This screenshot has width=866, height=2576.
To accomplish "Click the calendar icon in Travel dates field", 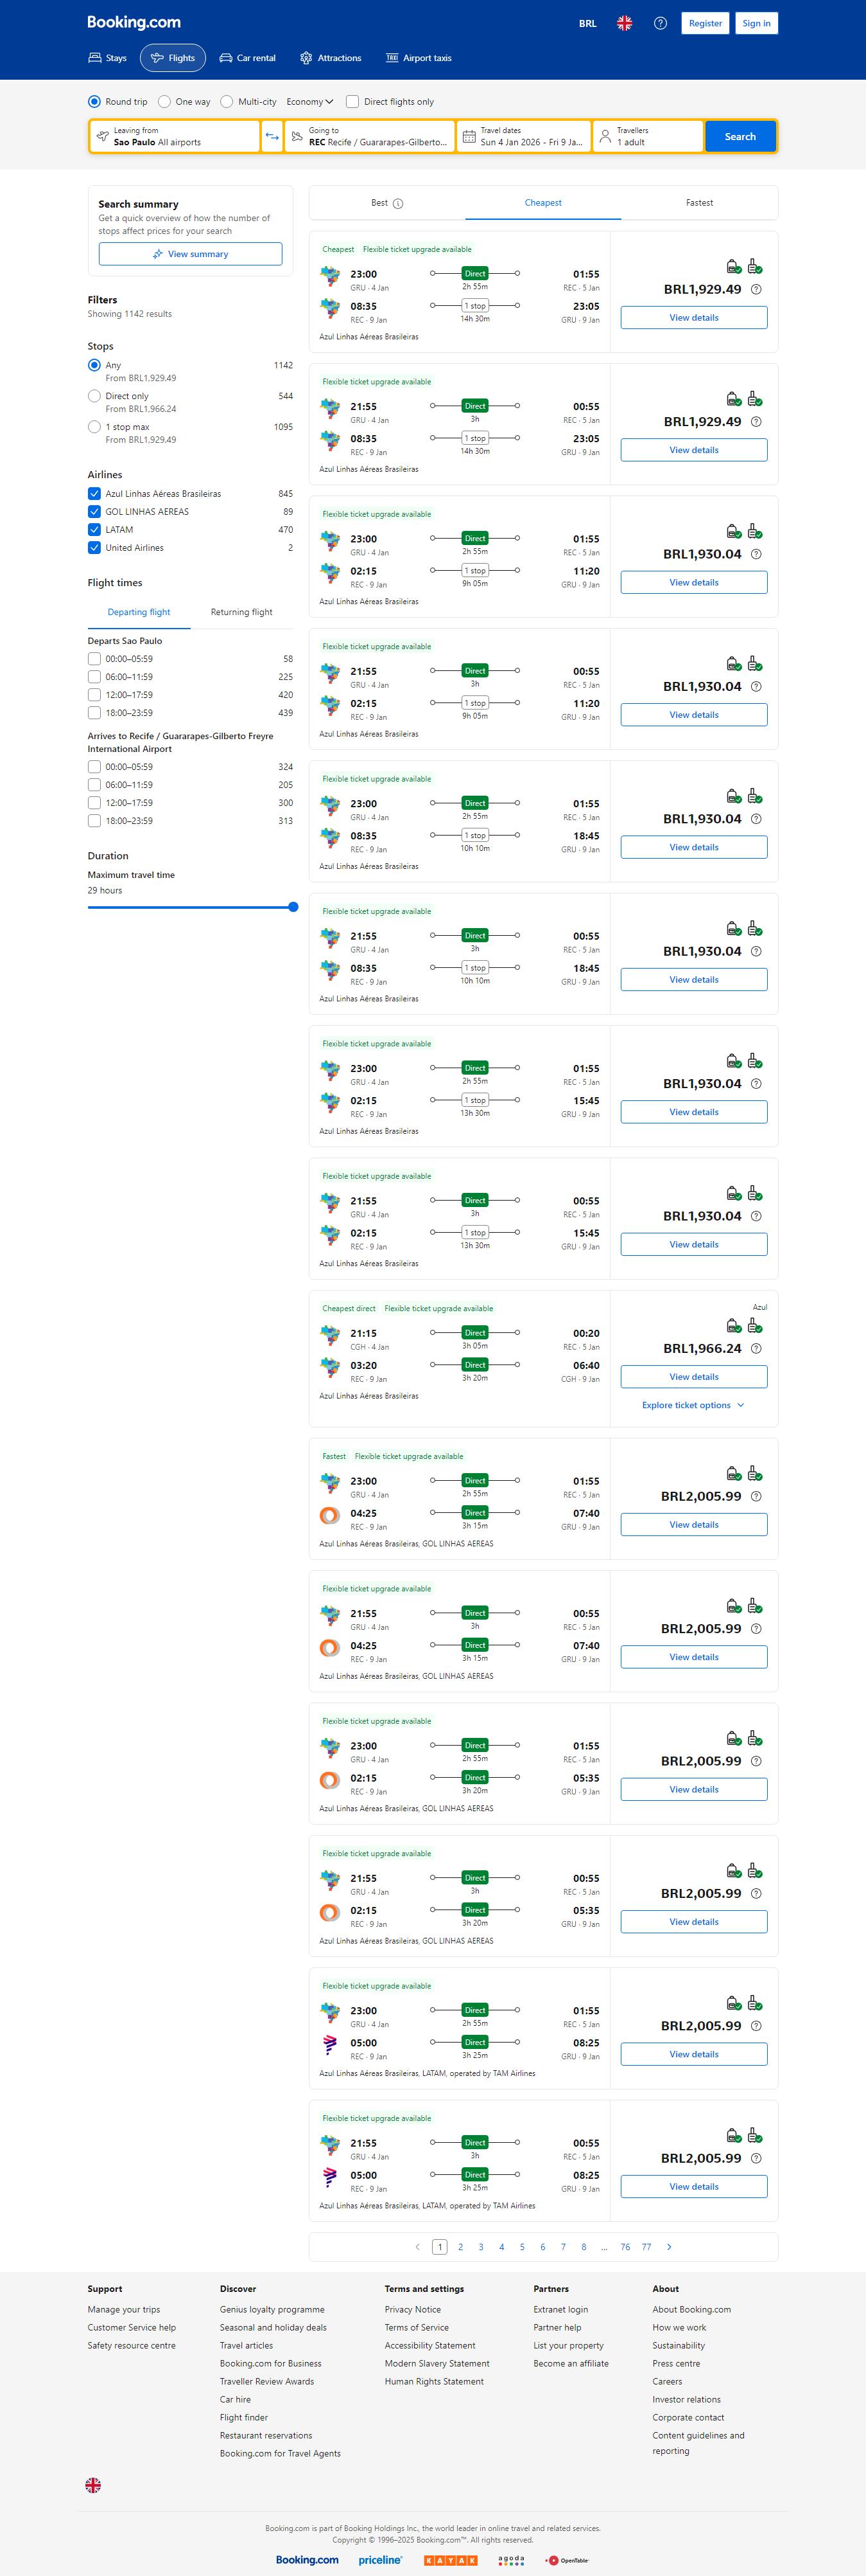I will tap(469, 137).
